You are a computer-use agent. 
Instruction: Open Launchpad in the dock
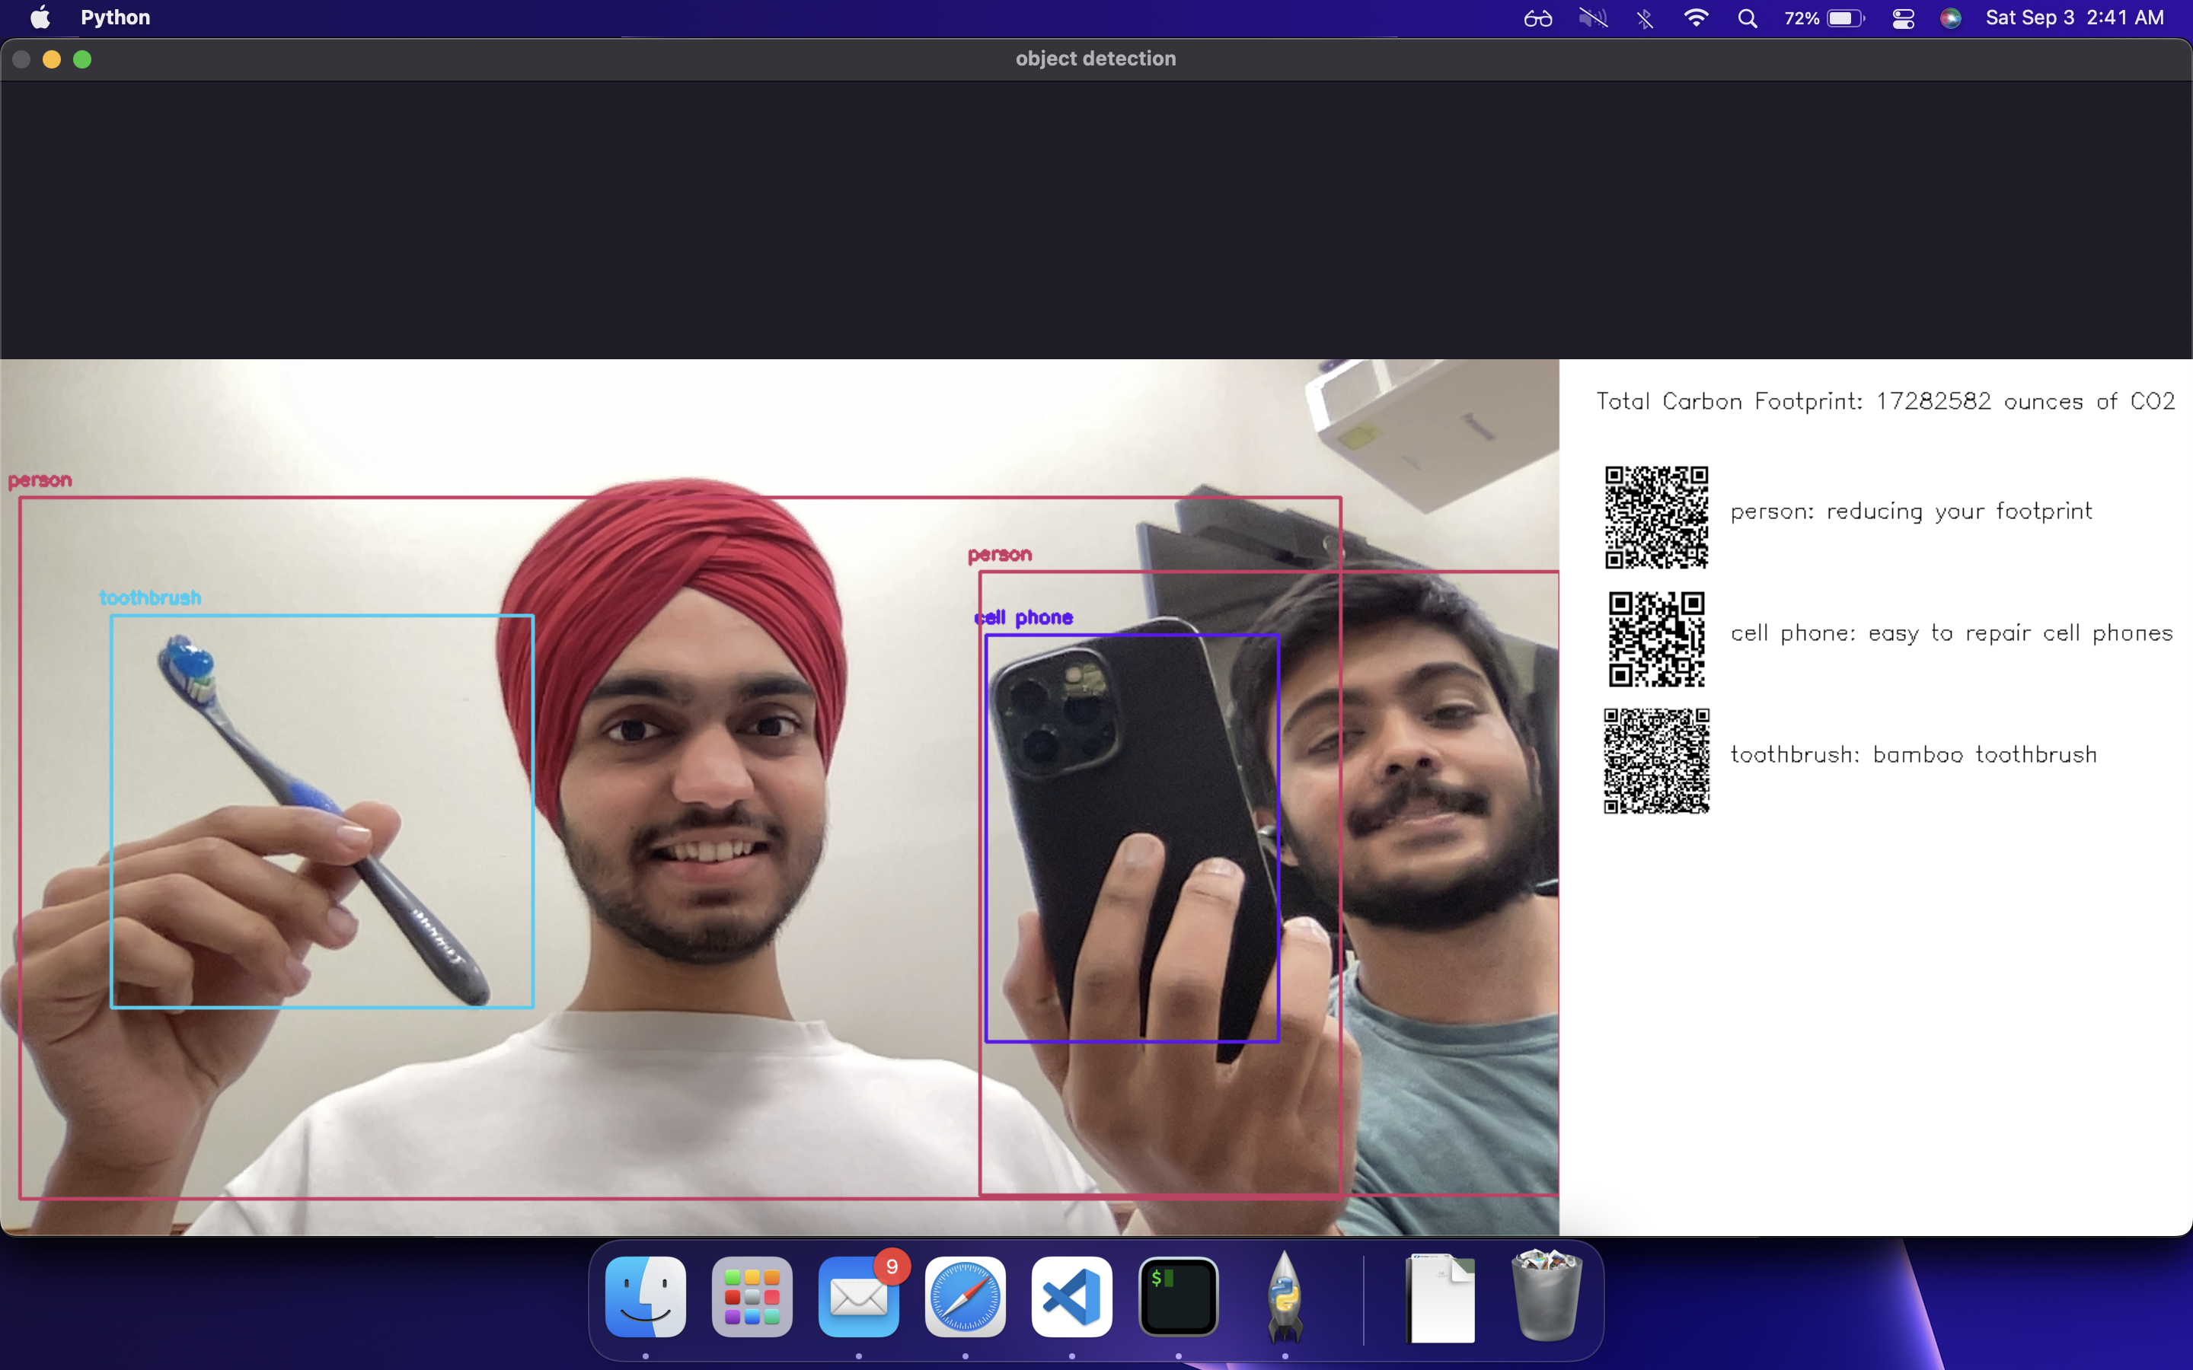752,1297
